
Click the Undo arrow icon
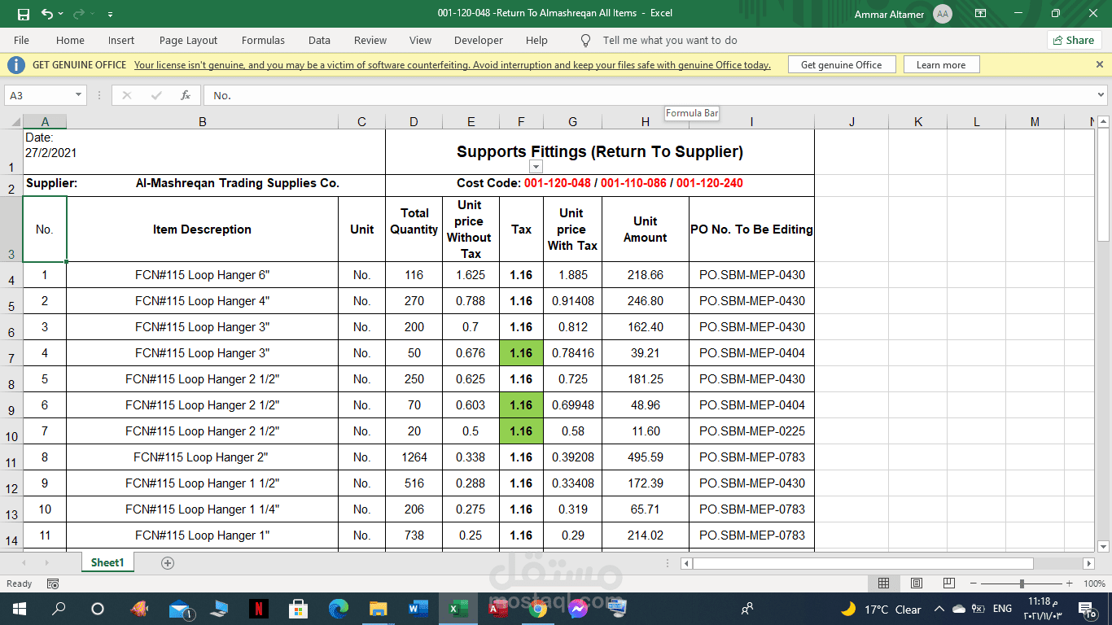[46, 14]
